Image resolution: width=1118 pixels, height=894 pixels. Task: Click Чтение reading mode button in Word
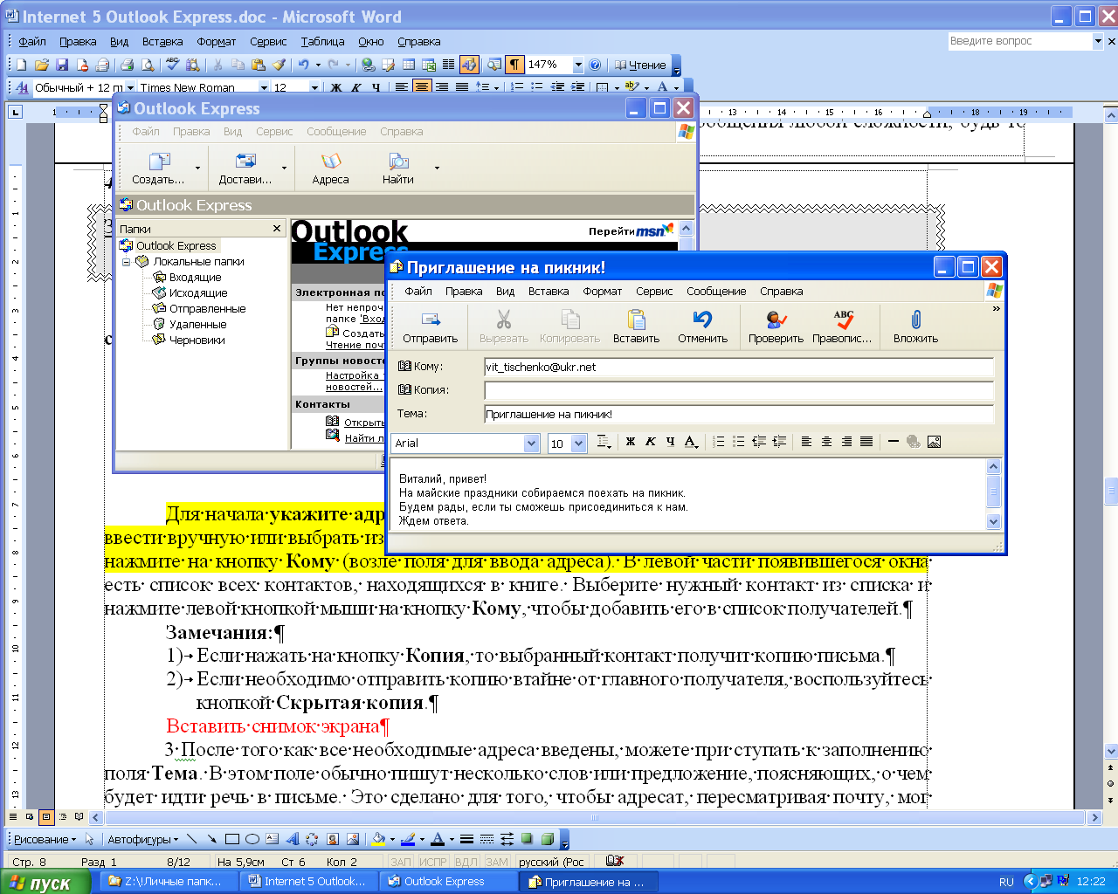640,65
